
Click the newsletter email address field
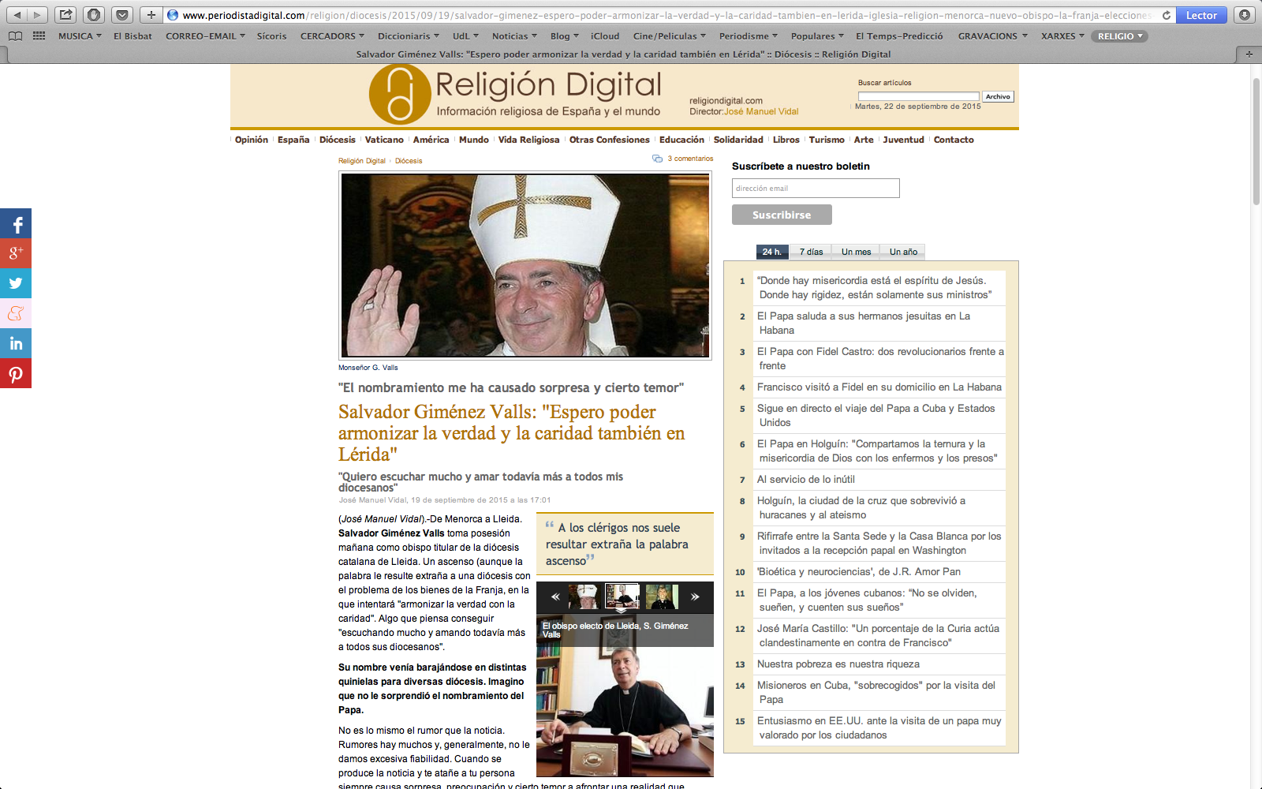coord(816,188)
